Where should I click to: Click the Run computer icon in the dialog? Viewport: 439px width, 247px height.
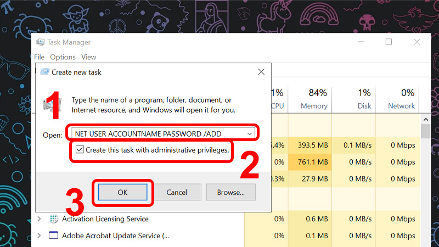click(x=52, y=105)
